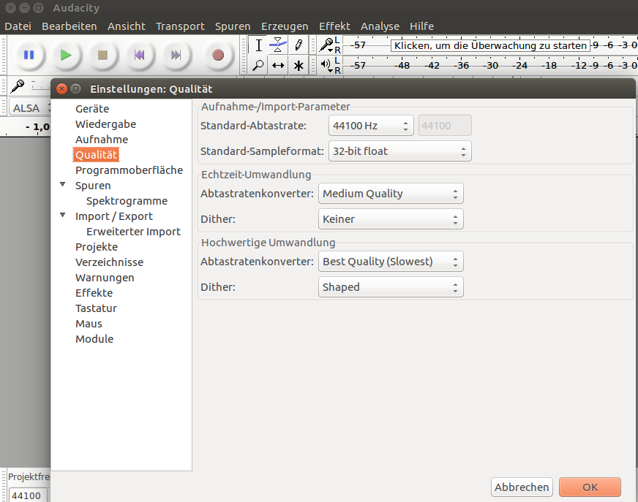638x502 pixels.
Task: Close the Einstellungen dialog with red X
Action: click(x=62, y=88)
